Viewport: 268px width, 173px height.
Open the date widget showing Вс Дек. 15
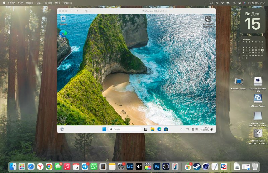tap(253, 21)
